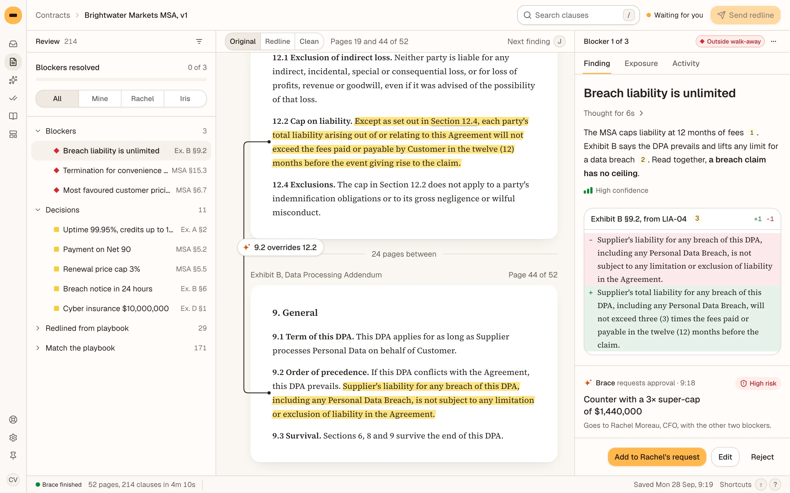Switch document view to Redline
Screen dimensions: 790x493
(x=278, y=41)
